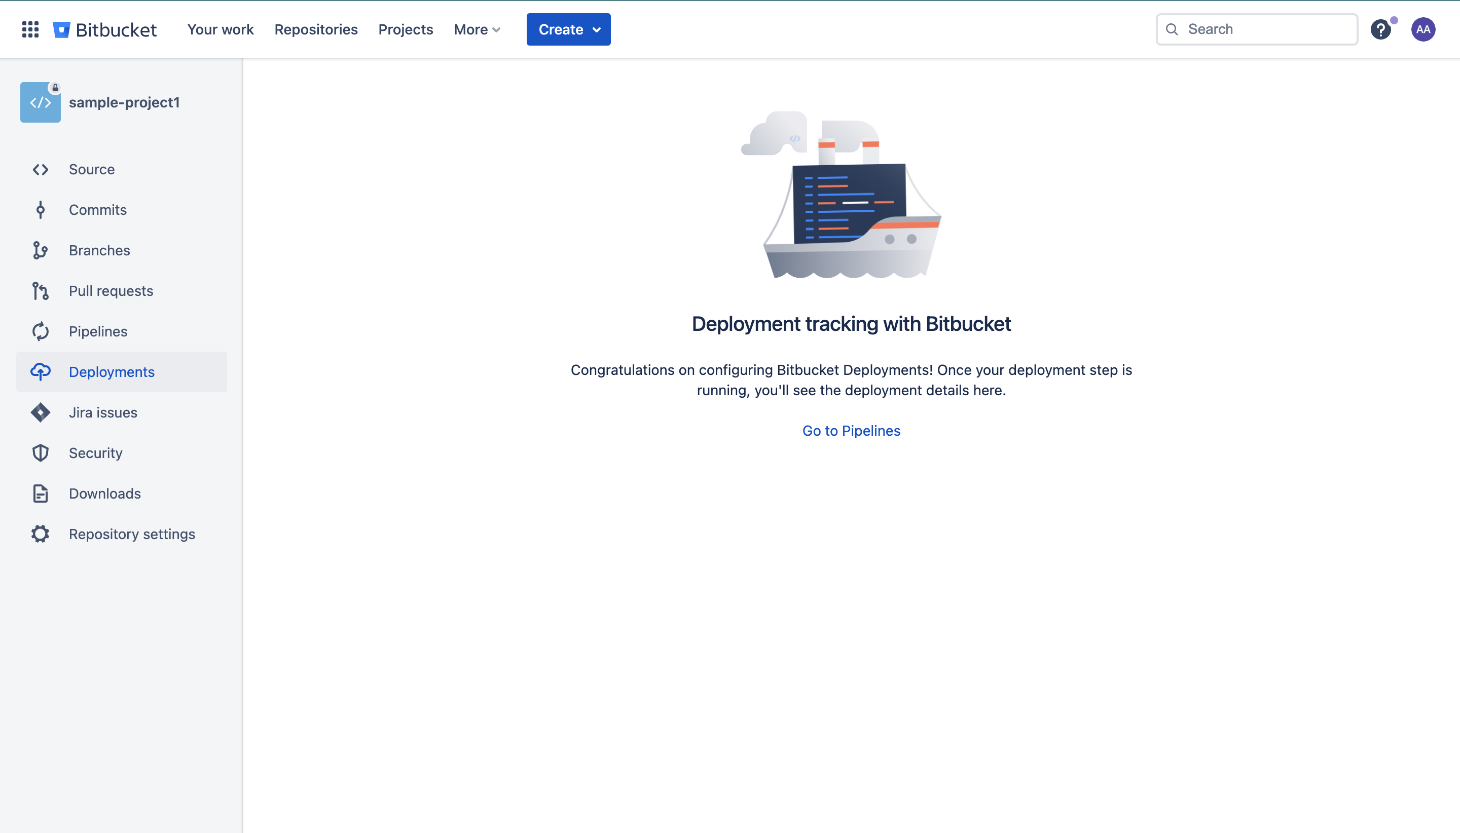Screen dimensions: 1460x833
Task: Click the Repository settings gear icon
Action: click(x=40, y=535)
